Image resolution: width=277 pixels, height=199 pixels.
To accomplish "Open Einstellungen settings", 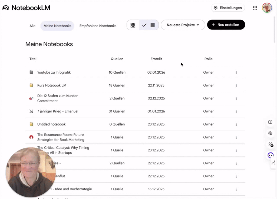I will click(x=228, y=8).
